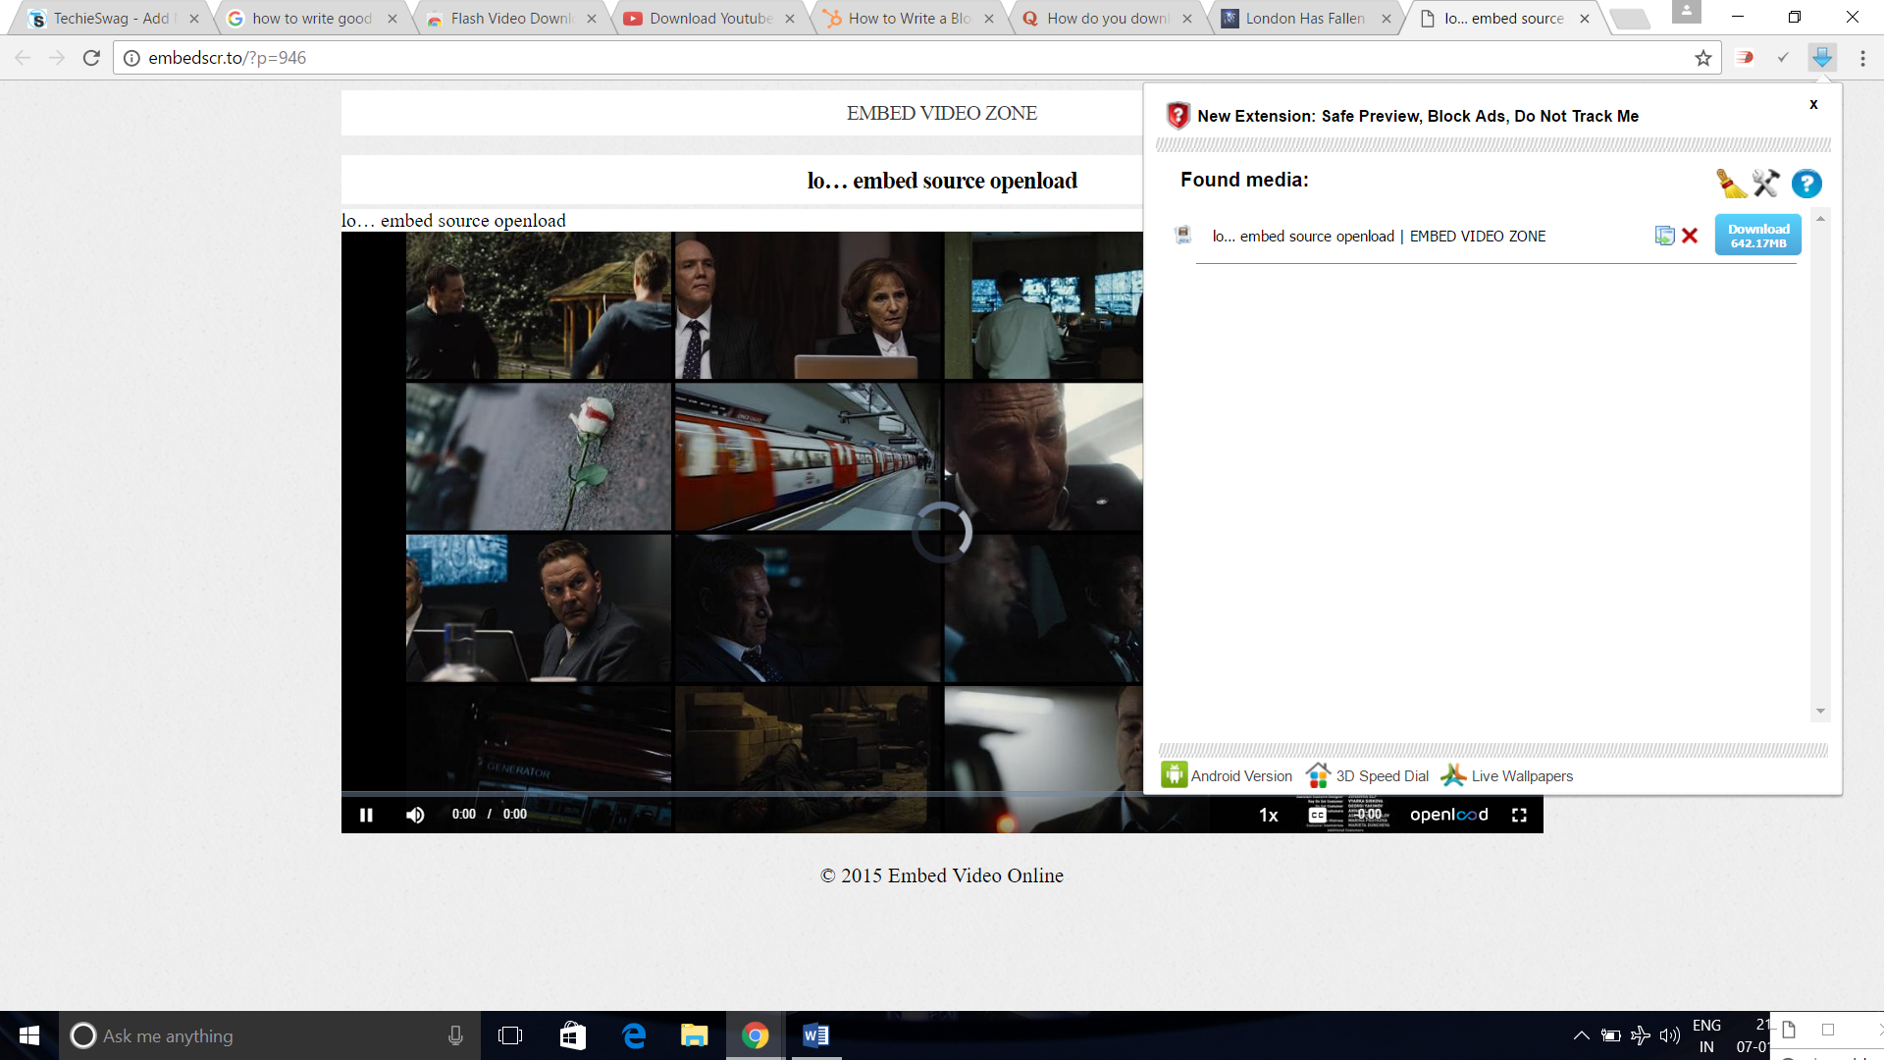Click the ENG IN language indicator
Screen dimensions: 1884x1060
tap(1706, 1035)
